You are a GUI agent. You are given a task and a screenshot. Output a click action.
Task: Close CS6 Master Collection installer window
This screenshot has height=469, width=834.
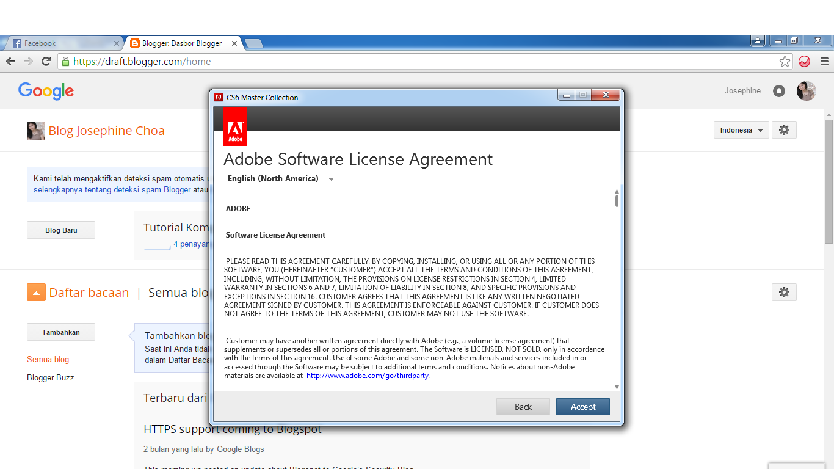(x=606, y=95)
